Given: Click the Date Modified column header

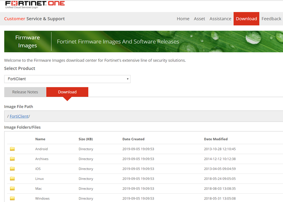Looking at the screenshot, I should [x=216, y=139].
